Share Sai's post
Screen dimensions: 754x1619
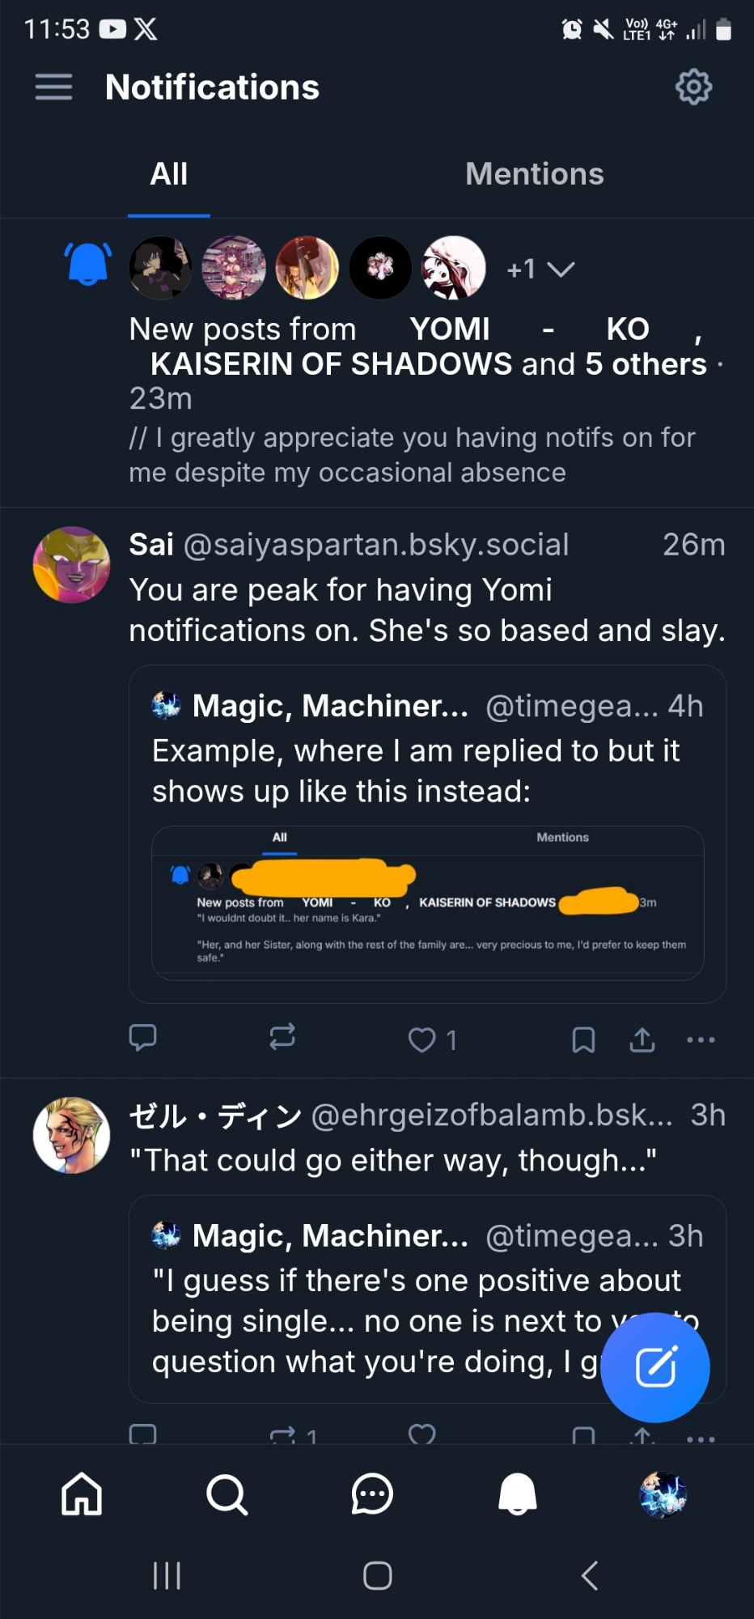coord(642,1039)
